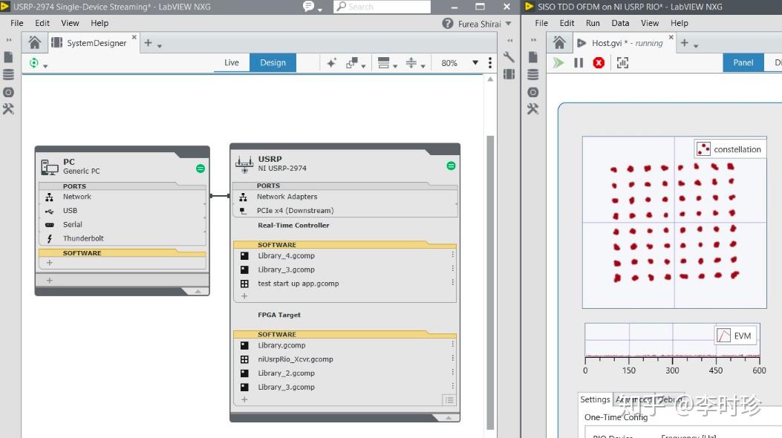Click the Home icon in SystemDesigner window
The height and width of the screenshot is (438, 782).
point(35,42)
